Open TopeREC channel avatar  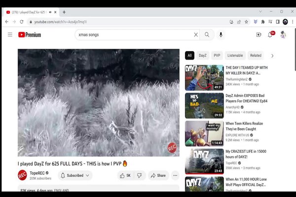22,175
